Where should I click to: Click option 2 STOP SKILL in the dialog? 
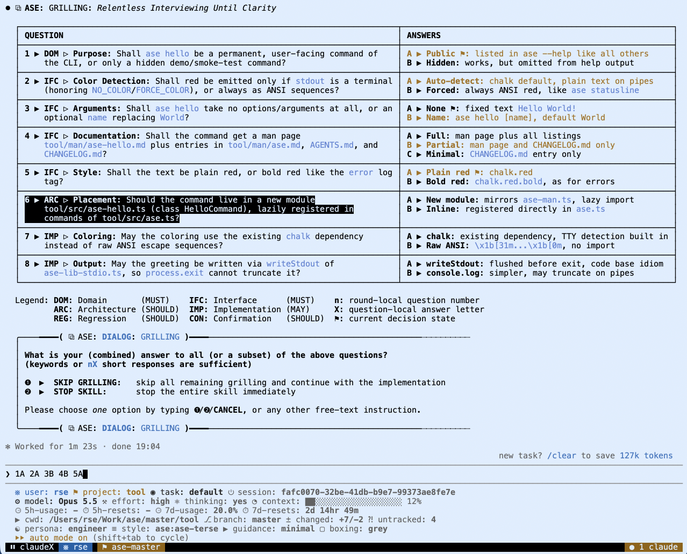(160, 392)
